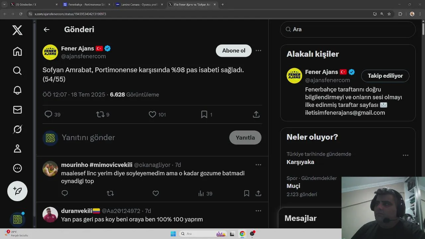425x239 pixels.
Task: Open mourinho #mimovicvekili commenter profile name
Action: coord(97,165)
